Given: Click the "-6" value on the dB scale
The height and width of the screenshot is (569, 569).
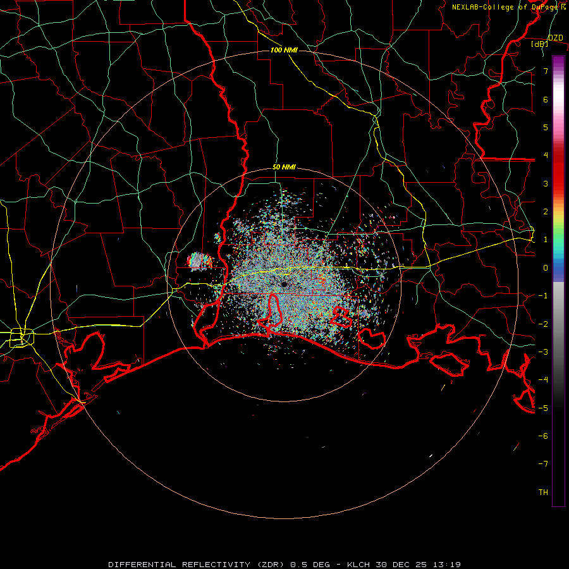Looking at the screenshot, I should 543,436.
